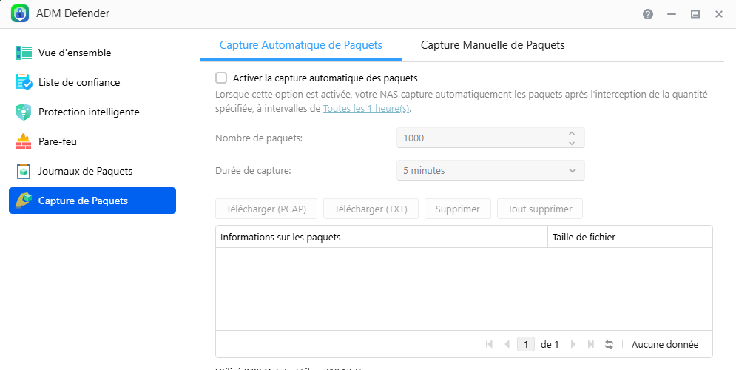The width and height of the screenshot is (736, 370).
Task: Decrease Nombre de paquets with down arrow
Action: 572,142
